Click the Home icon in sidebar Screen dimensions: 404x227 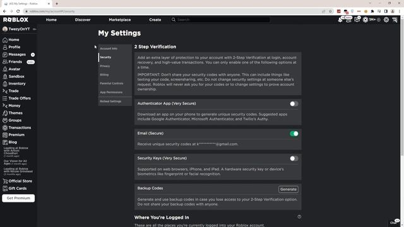click(5, 40)
